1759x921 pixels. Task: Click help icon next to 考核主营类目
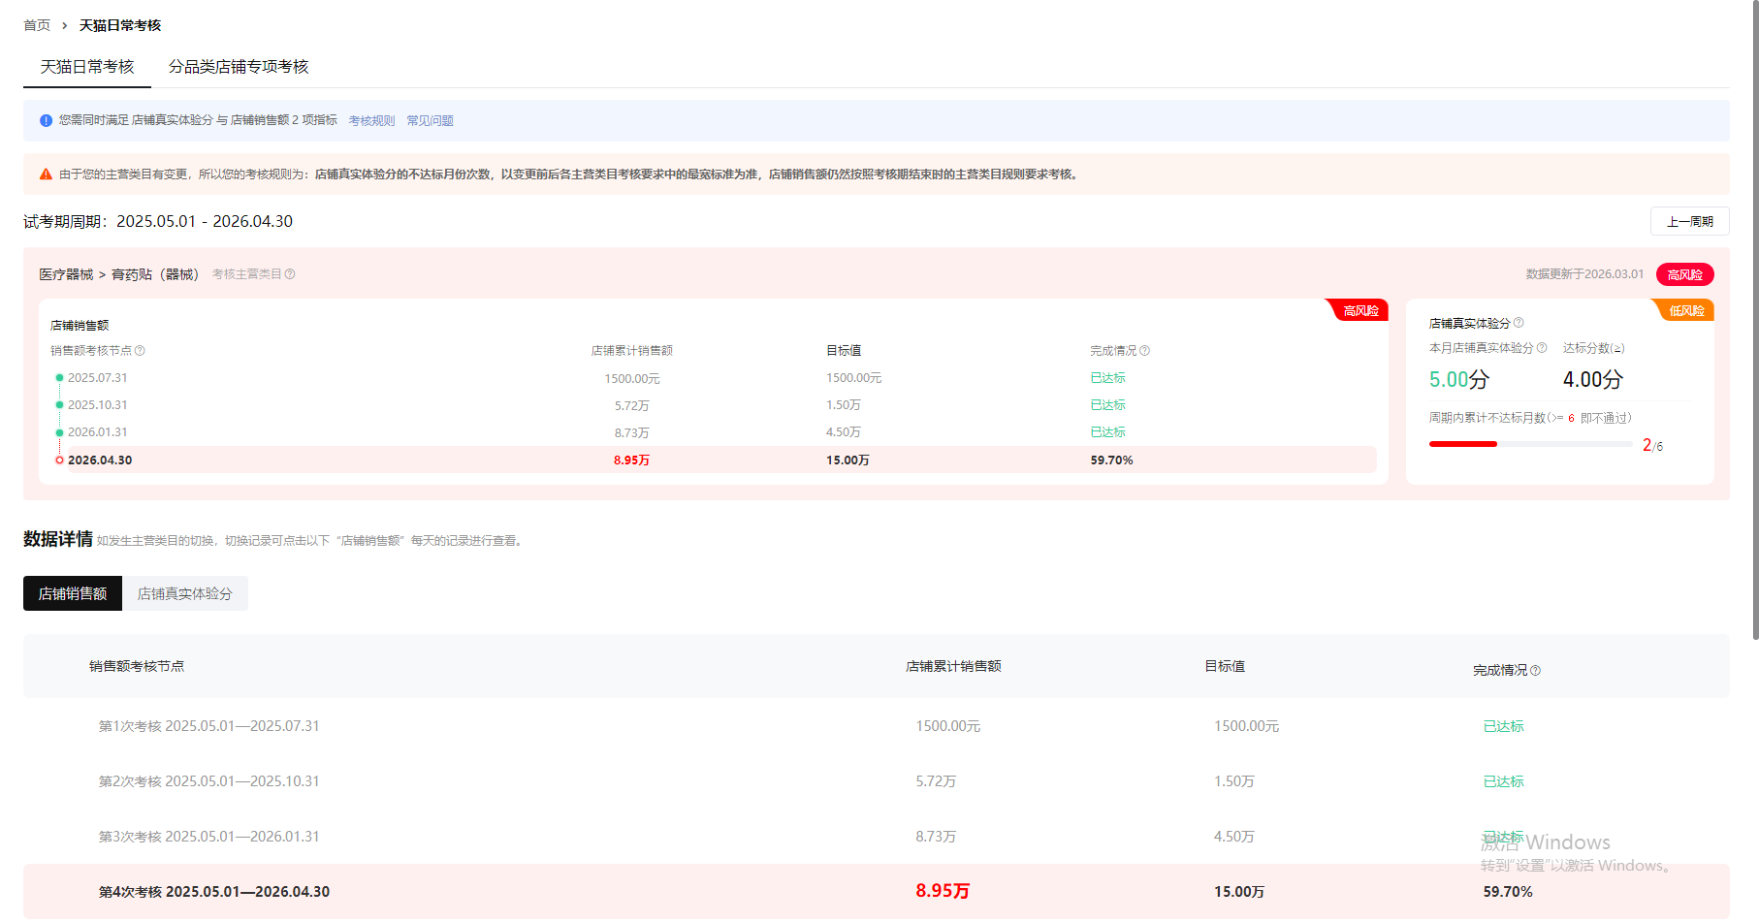tap(290, 274)
